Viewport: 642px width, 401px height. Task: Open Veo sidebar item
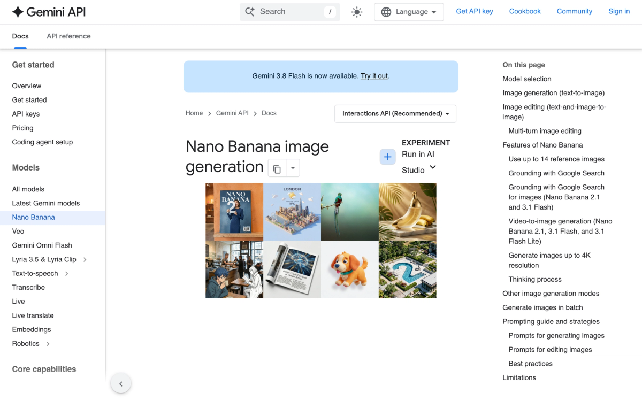click(x=18, y=232)
